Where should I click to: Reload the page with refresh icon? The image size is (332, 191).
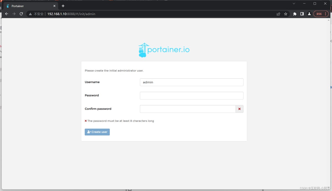(21, 14)
